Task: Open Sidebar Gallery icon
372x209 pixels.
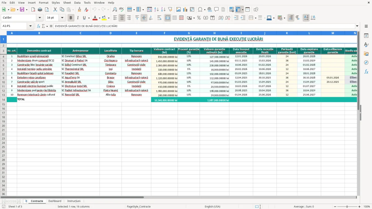Action: click(366, 54)
